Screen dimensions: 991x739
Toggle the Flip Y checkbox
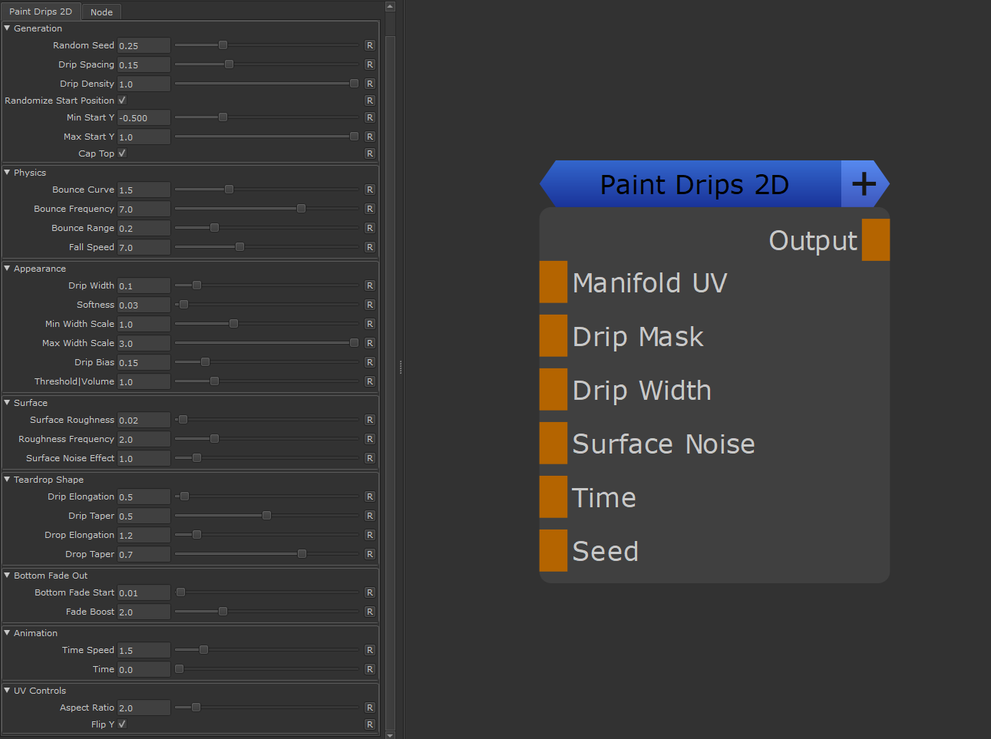click(122, 724)
